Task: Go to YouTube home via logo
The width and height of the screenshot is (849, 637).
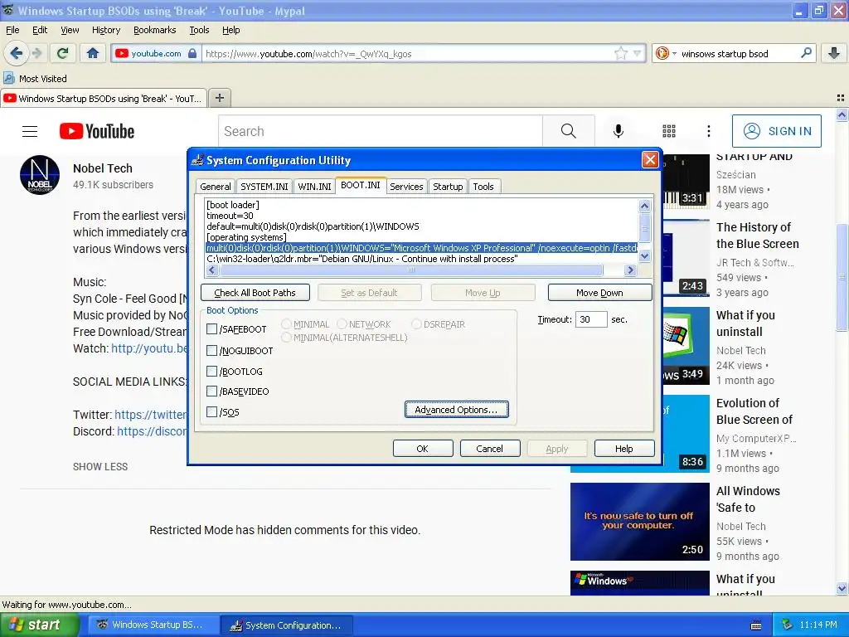Action: [97, 131]
